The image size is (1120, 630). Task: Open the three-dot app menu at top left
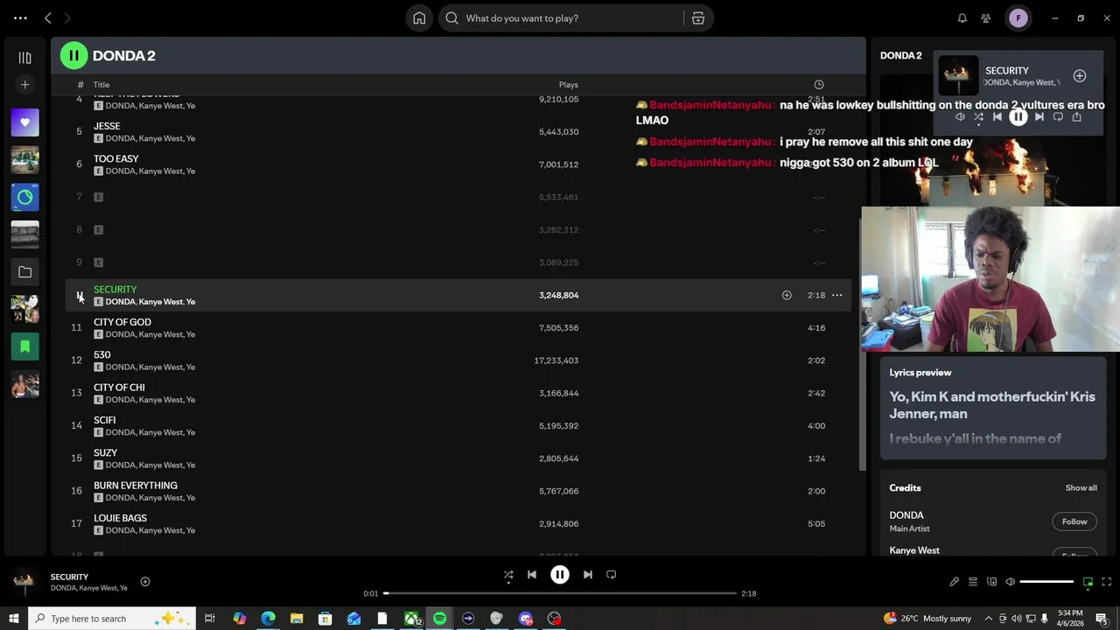tap(20, 17)
